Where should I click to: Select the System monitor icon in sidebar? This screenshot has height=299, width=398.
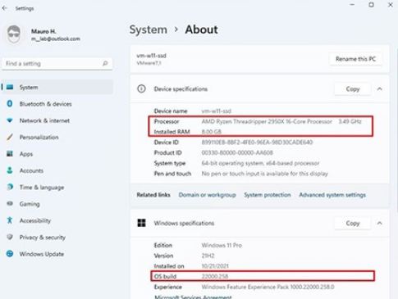(x=10, y=87)
